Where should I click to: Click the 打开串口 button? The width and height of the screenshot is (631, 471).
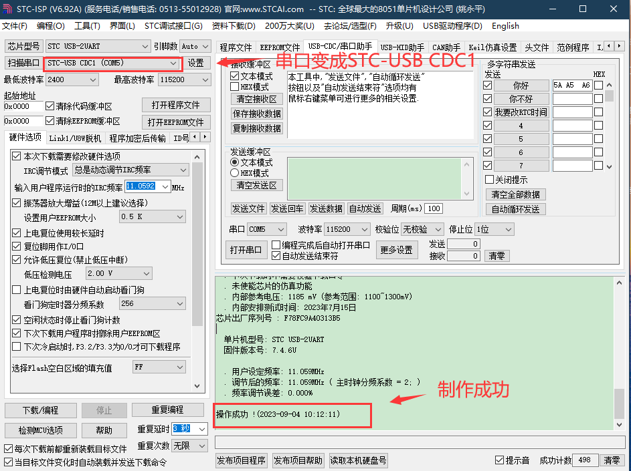246,250
